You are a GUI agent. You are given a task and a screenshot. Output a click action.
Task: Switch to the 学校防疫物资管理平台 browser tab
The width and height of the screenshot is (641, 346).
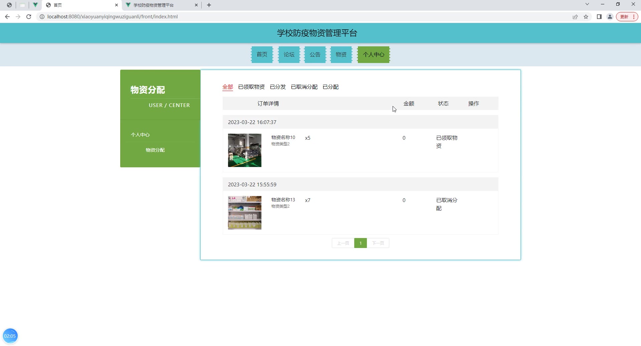[157, 5]
